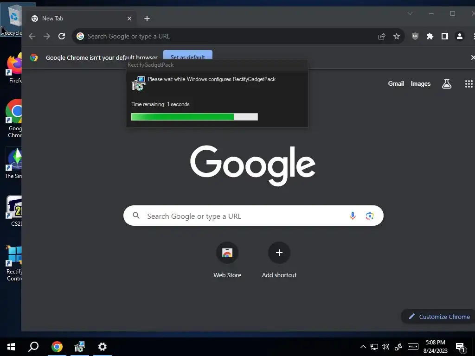Open Customize Chrome

[439, 317]
